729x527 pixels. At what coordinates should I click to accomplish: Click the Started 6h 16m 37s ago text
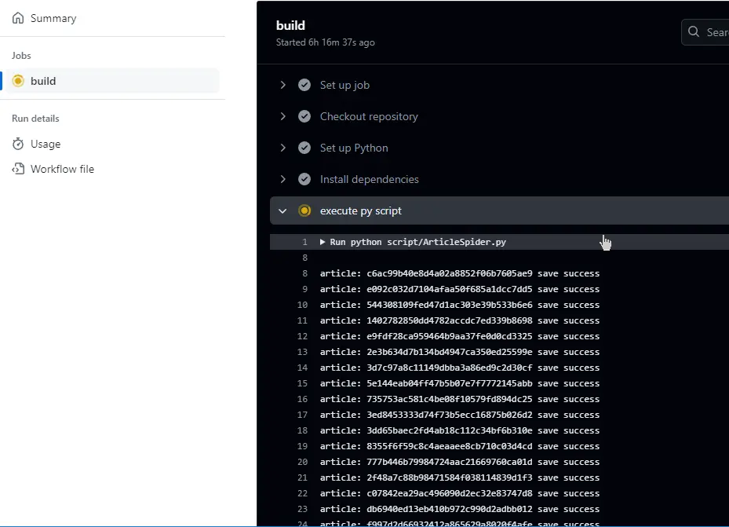pos(326,42)
